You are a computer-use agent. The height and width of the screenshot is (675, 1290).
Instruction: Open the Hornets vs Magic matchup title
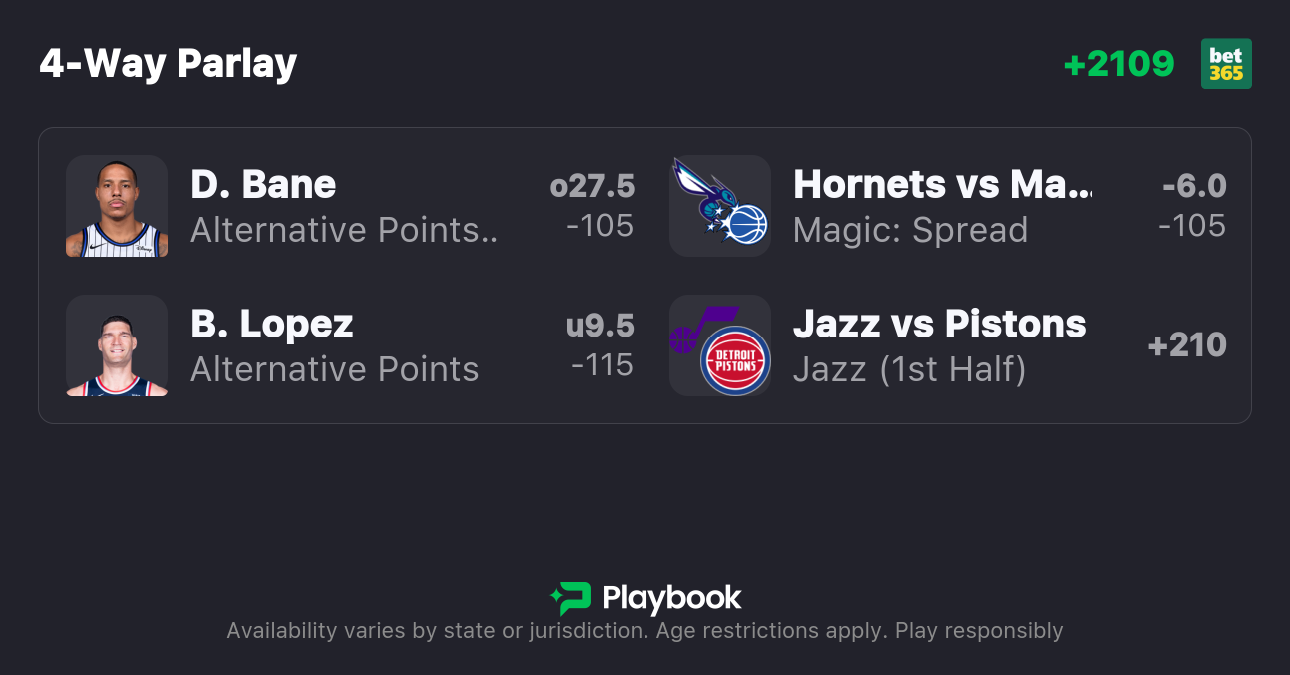[942, 185]
